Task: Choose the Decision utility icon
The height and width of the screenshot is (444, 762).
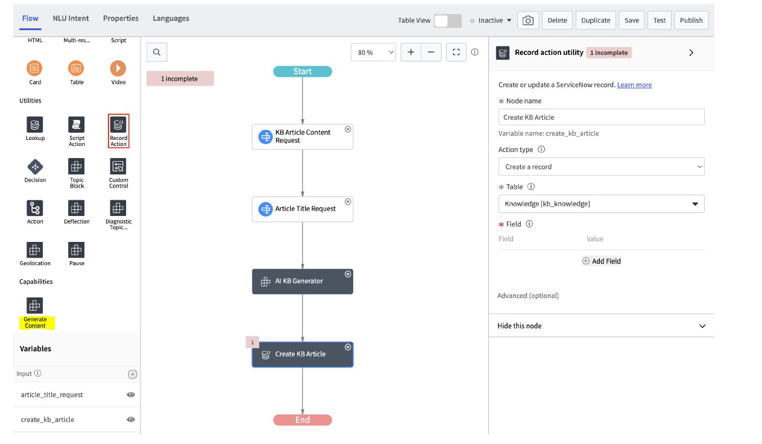Action: 35,166
